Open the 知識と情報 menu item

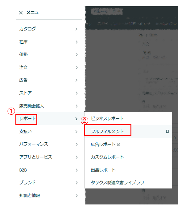30,196
